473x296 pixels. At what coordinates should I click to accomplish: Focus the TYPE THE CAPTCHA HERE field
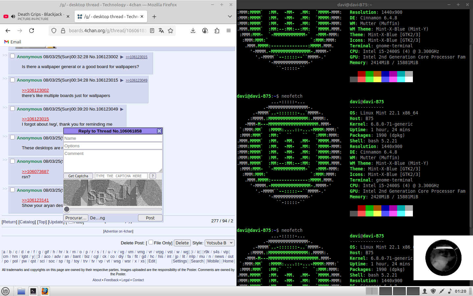tap(121, 176)
